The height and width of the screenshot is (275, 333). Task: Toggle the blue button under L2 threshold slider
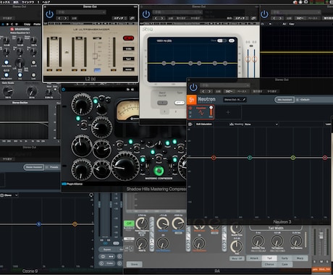[x=97, y=70]
